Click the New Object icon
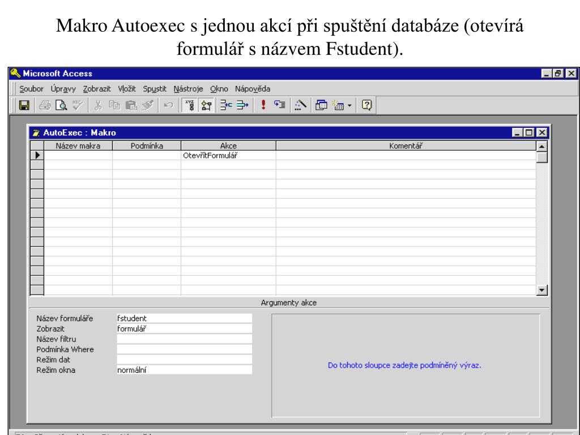Image resolution: width=580 pixels, height=435 pixels. click(338, 105)
